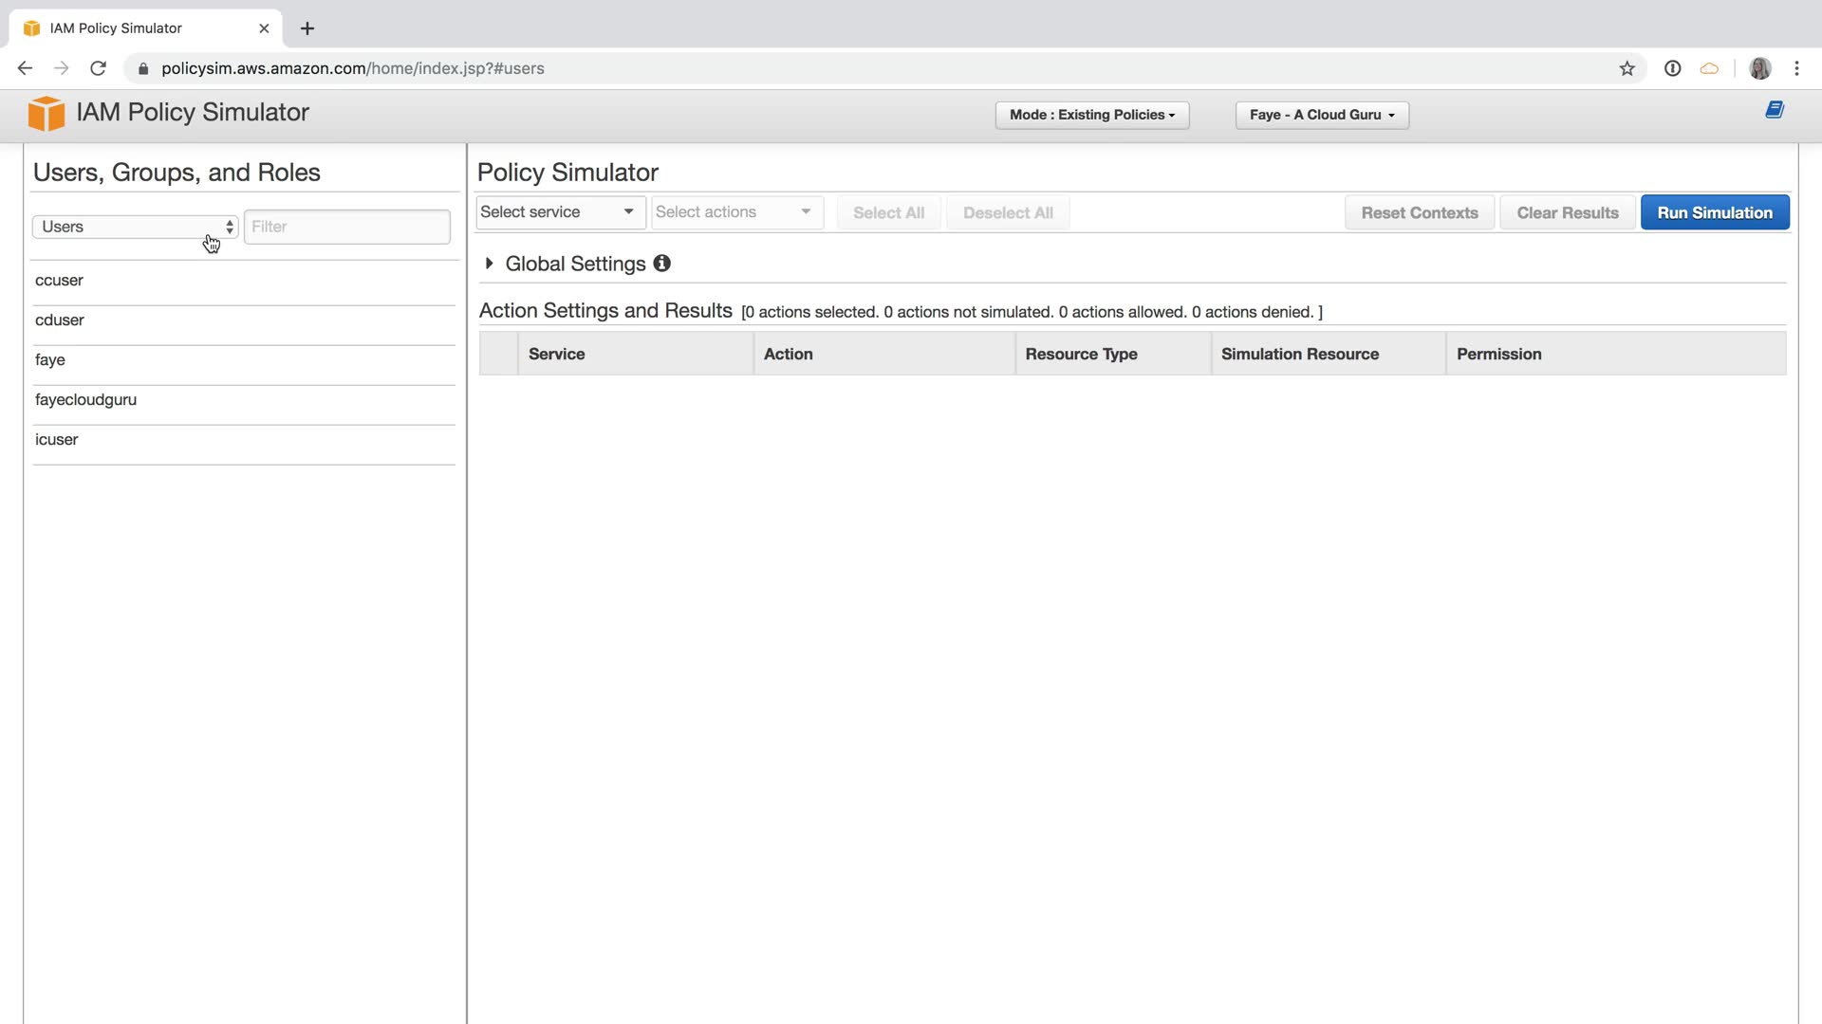Click the browser back arrow
The image size is (1822, 1024).
(26, 68)
